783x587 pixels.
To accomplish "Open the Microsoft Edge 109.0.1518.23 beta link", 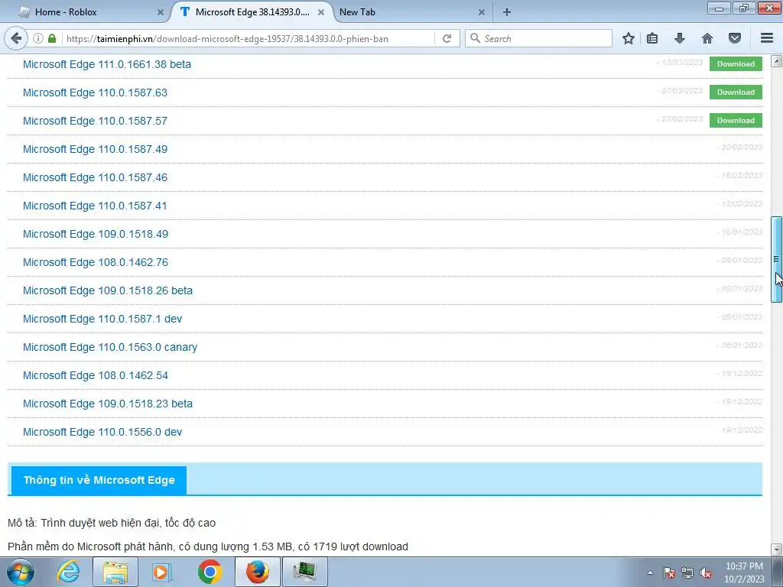I will coord(107,404).
